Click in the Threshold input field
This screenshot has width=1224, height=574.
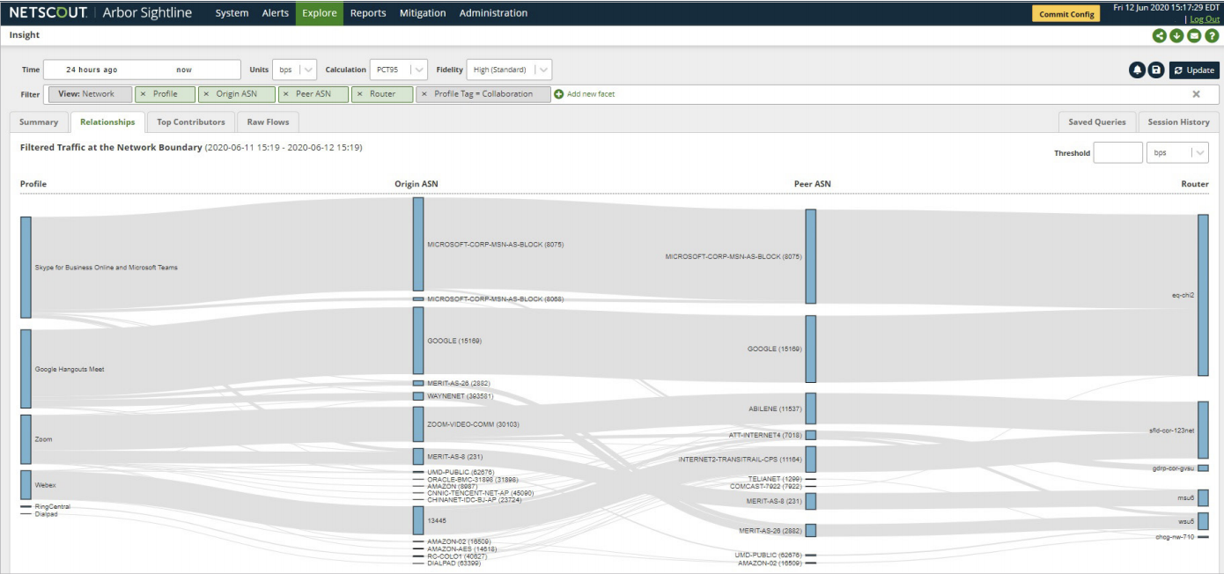click(x=1117, y=152)
